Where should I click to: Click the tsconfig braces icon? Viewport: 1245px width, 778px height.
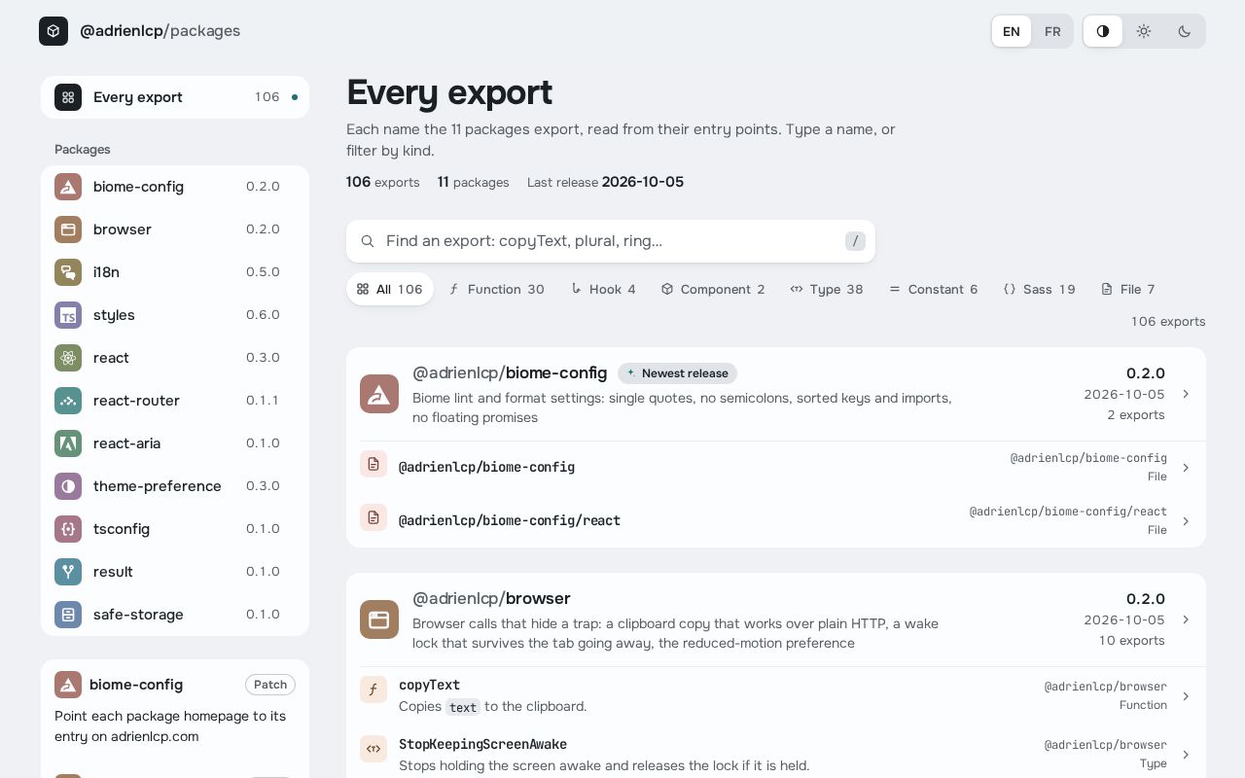coord(68,529)
